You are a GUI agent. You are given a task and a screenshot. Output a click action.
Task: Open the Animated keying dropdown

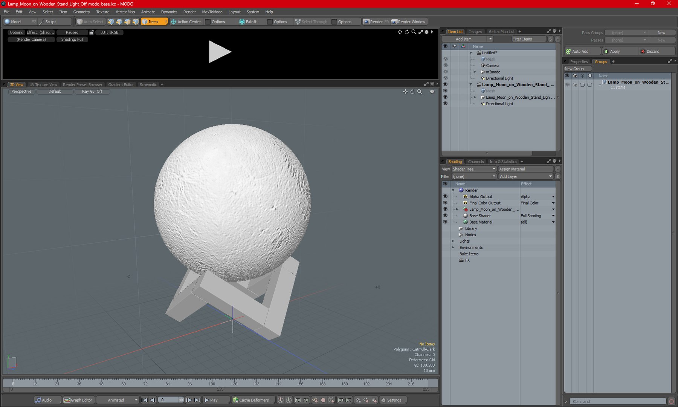click(118, 400)
